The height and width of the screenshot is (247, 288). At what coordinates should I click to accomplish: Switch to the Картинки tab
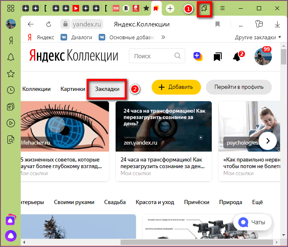coord(73,89)
